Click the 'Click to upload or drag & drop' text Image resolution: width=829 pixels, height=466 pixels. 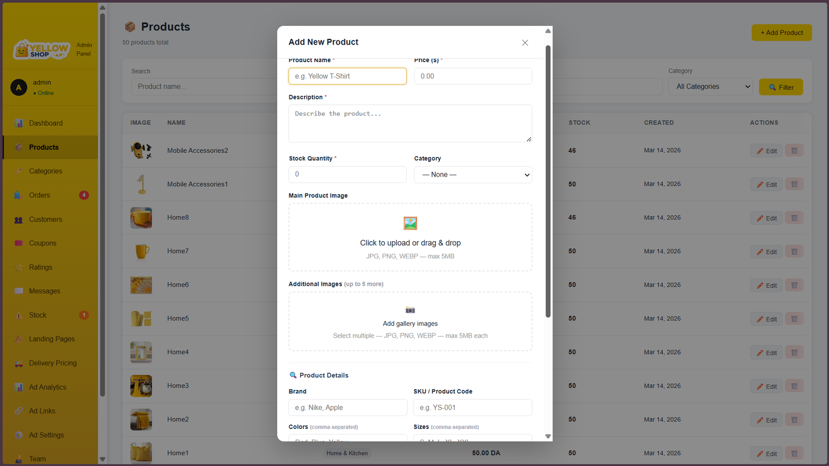(x=410, y=243)
